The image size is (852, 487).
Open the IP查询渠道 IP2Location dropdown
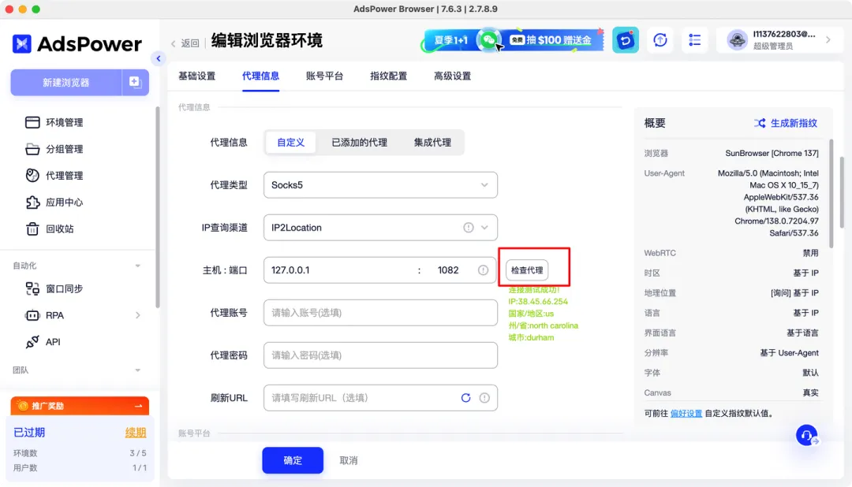(379, 228)
